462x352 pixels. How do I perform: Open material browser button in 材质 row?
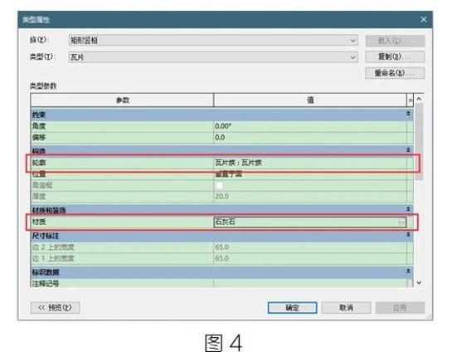click(x=402, y=222)
